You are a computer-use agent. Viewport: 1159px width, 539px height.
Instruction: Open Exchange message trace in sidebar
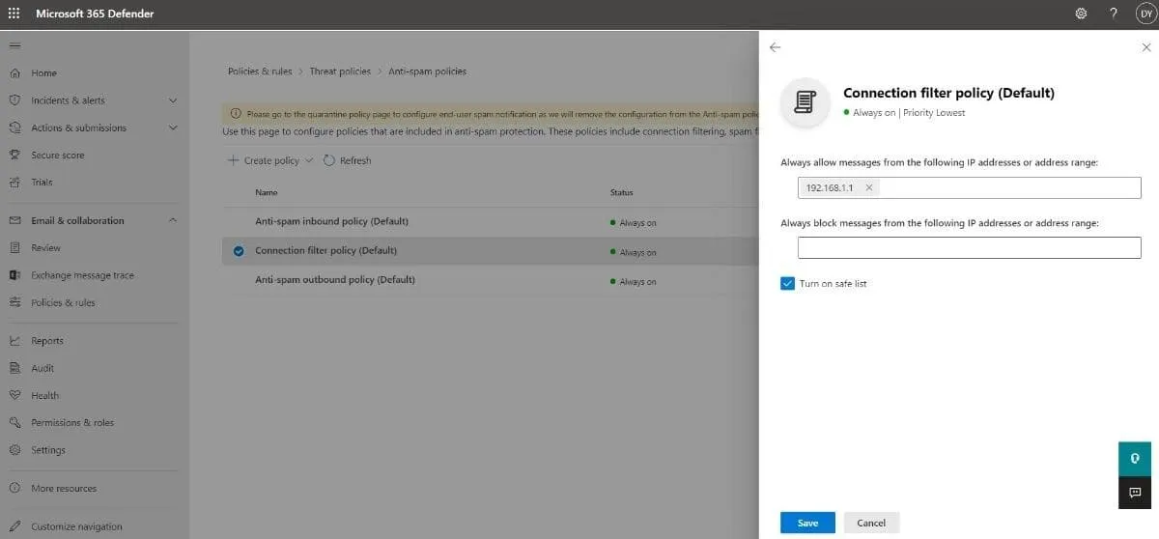(x=82, y=275)
